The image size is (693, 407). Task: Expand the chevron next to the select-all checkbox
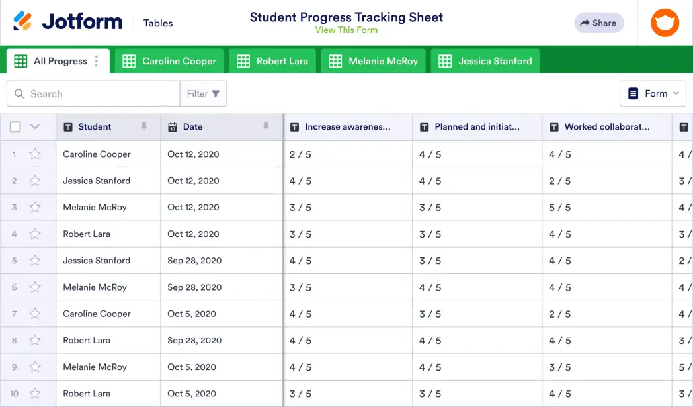[x=35, y=126]
